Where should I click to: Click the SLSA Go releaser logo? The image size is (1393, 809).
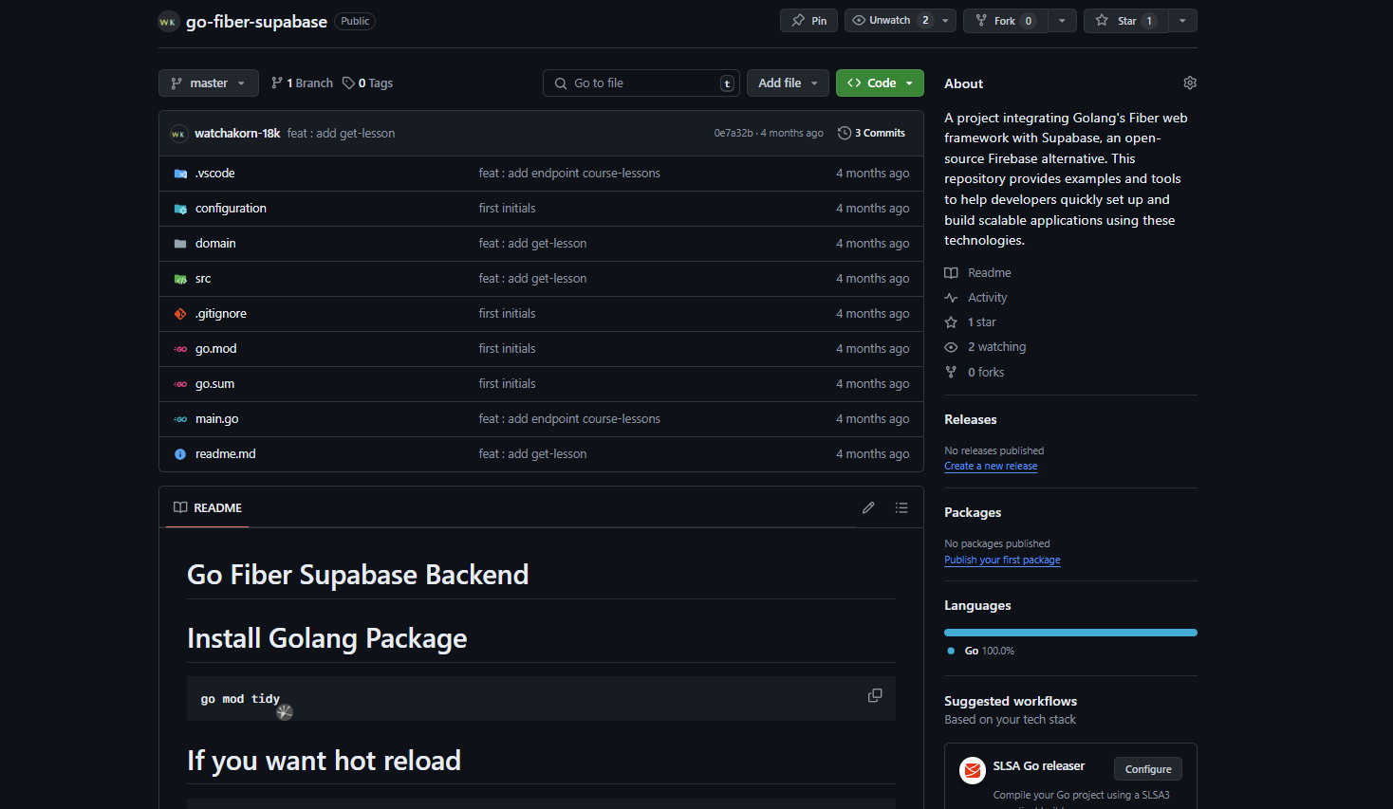click(x=973, y=770)
